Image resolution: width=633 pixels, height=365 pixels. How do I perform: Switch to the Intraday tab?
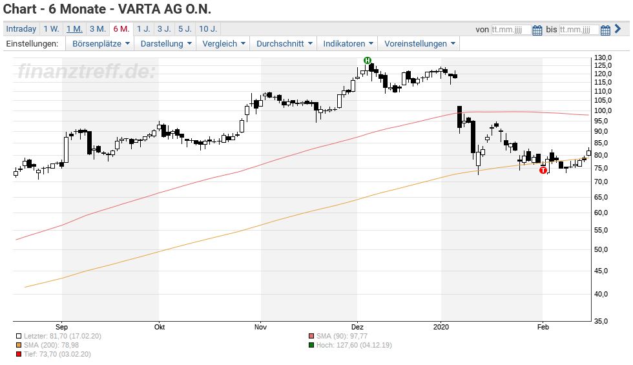pyautogui.click(x=21, y=29)
